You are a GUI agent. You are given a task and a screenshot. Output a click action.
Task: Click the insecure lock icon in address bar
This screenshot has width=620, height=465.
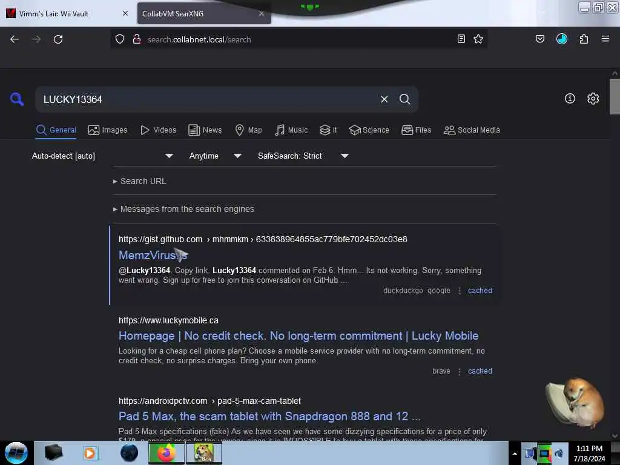click(136, 39)
